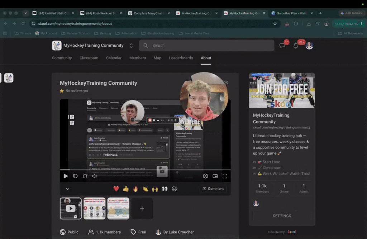Rewind the video ten seconds

(x=75, y=176)
